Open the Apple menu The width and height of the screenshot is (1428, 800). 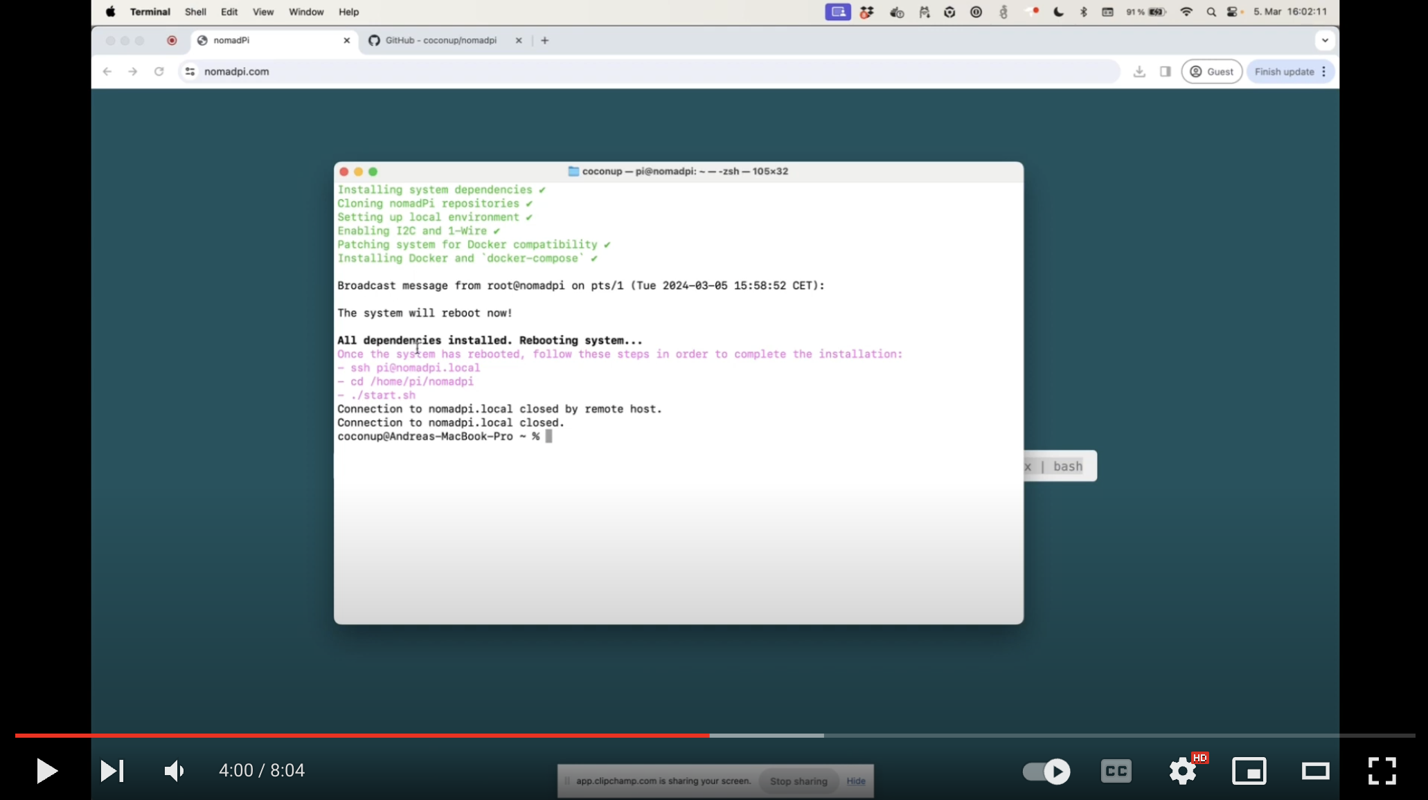110,12
